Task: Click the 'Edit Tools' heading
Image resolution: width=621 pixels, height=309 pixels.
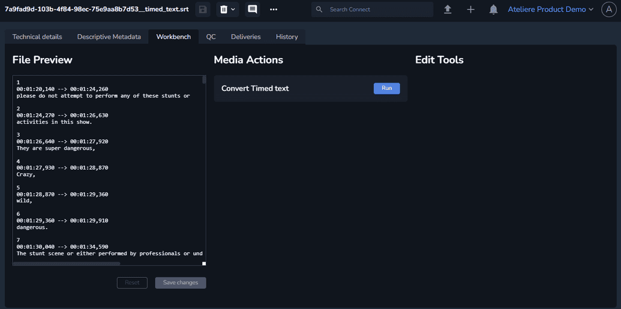Action: (439, 60)
